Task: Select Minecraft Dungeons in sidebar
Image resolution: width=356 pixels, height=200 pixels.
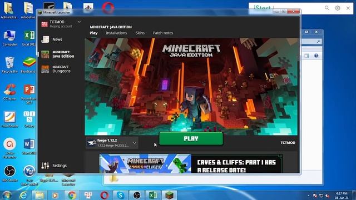Action: pos(56,69)
